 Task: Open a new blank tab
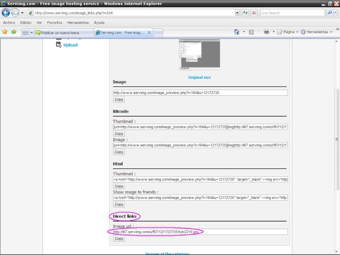click(158, 33)
